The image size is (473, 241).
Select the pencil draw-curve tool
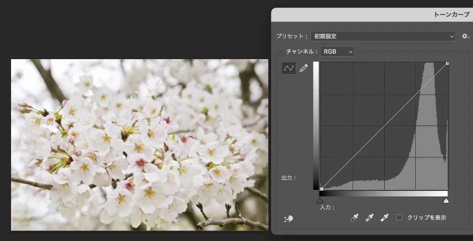click(x=303, y=68)
